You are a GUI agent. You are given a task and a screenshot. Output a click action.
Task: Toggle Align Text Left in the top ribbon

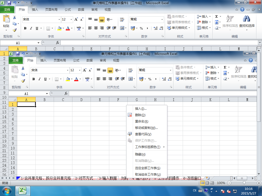[90, 28]
